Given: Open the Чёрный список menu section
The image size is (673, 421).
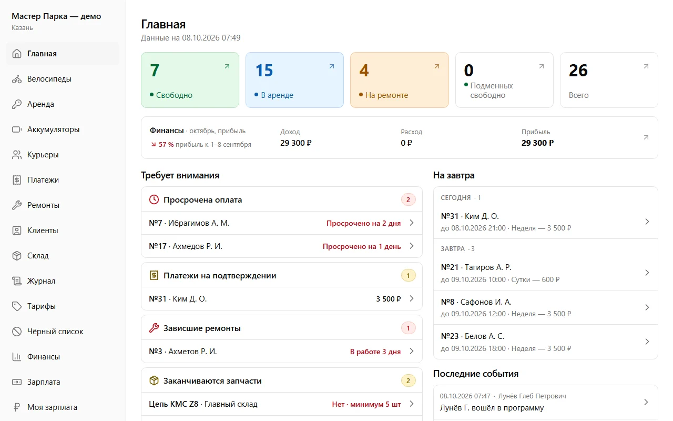Looking at the screenshot, I should click(63, 332).
